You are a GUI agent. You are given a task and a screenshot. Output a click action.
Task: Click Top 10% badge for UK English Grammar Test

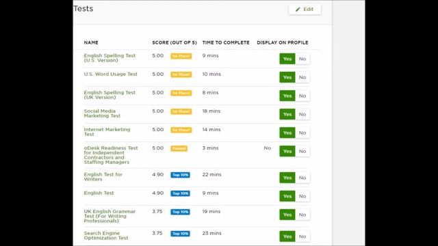point(181,212)
